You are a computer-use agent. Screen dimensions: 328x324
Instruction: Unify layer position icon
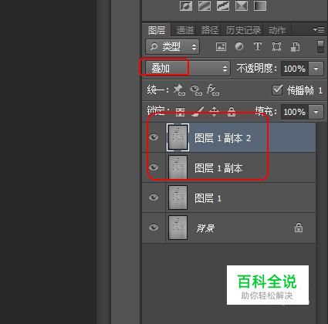[x=179, y=90]
